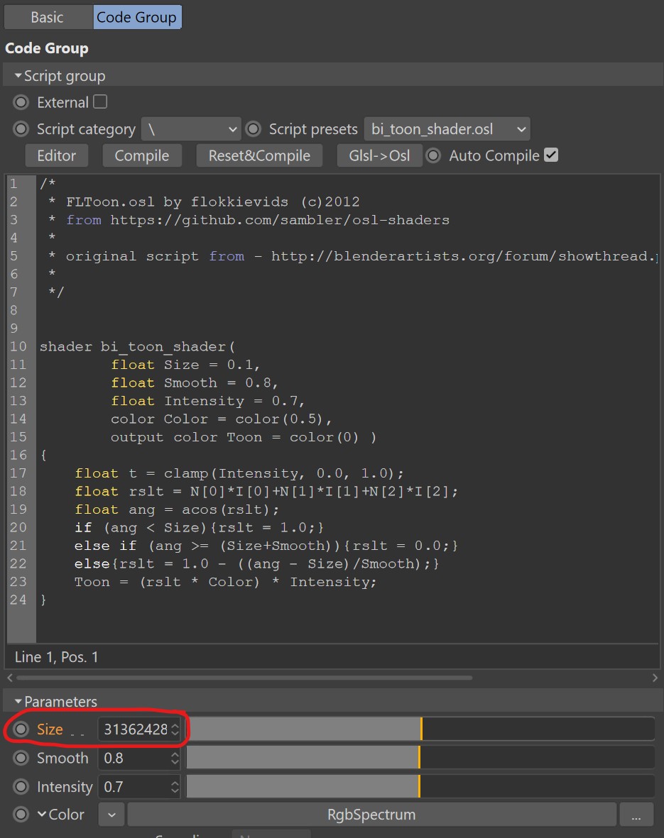Click the Compile button
The width and height of the screenshot is (664, 838).
[142, 155]
